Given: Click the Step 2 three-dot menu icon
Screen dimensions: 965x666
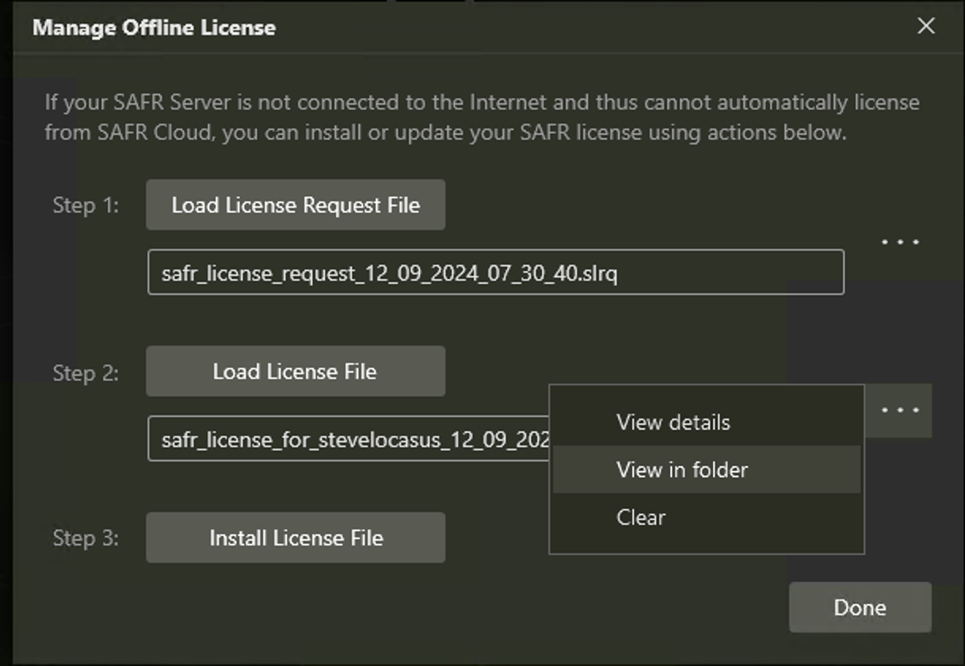Looking at the screenshot, I should [901, 411].
